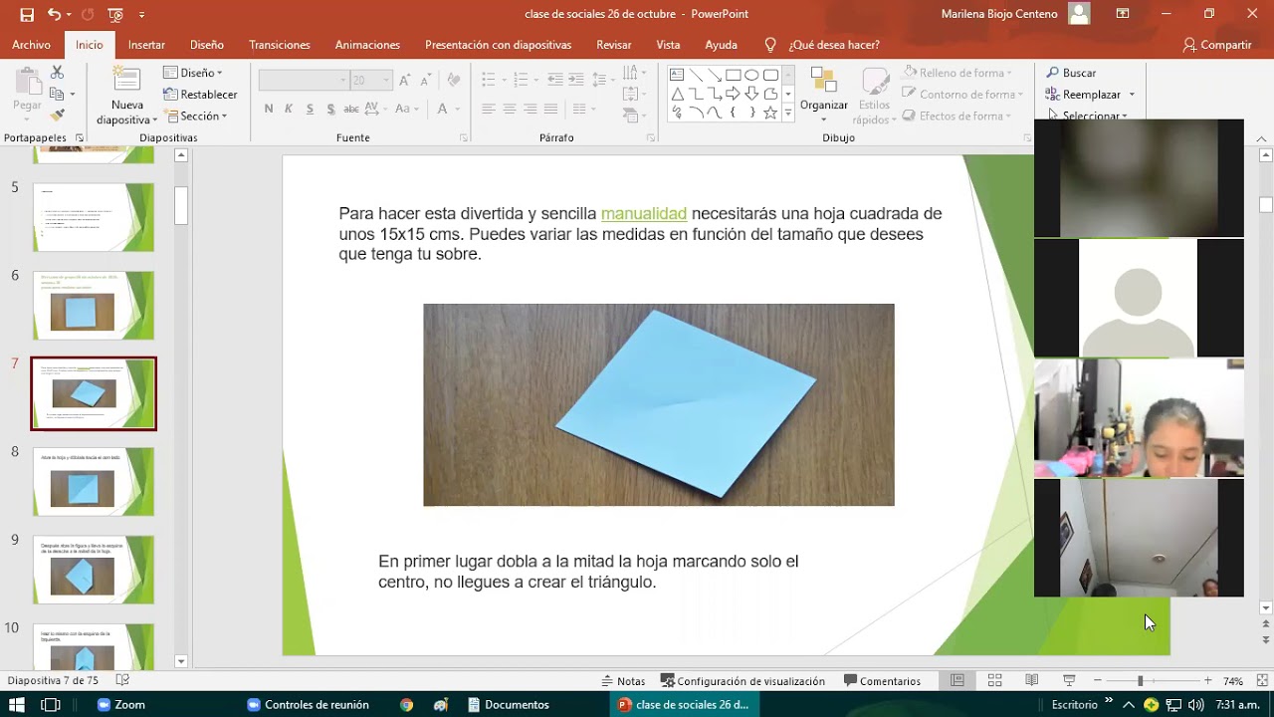This screenshot has width=1274, height=717.
Task: Adjust the zoom slider handle
Action: point(1141,681)
